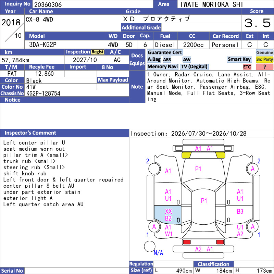Click the score value 3.5
Screen dimensions: 274x274
coord(258,23)
